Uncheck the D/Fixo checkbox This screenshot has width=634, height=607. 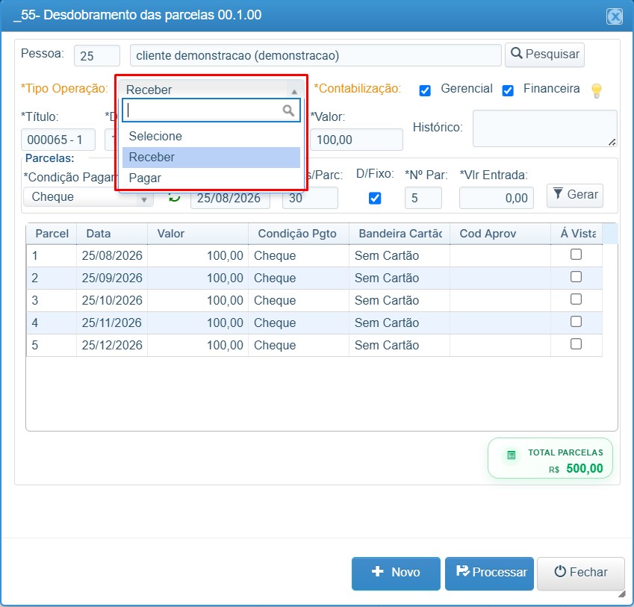pos(375,198)
